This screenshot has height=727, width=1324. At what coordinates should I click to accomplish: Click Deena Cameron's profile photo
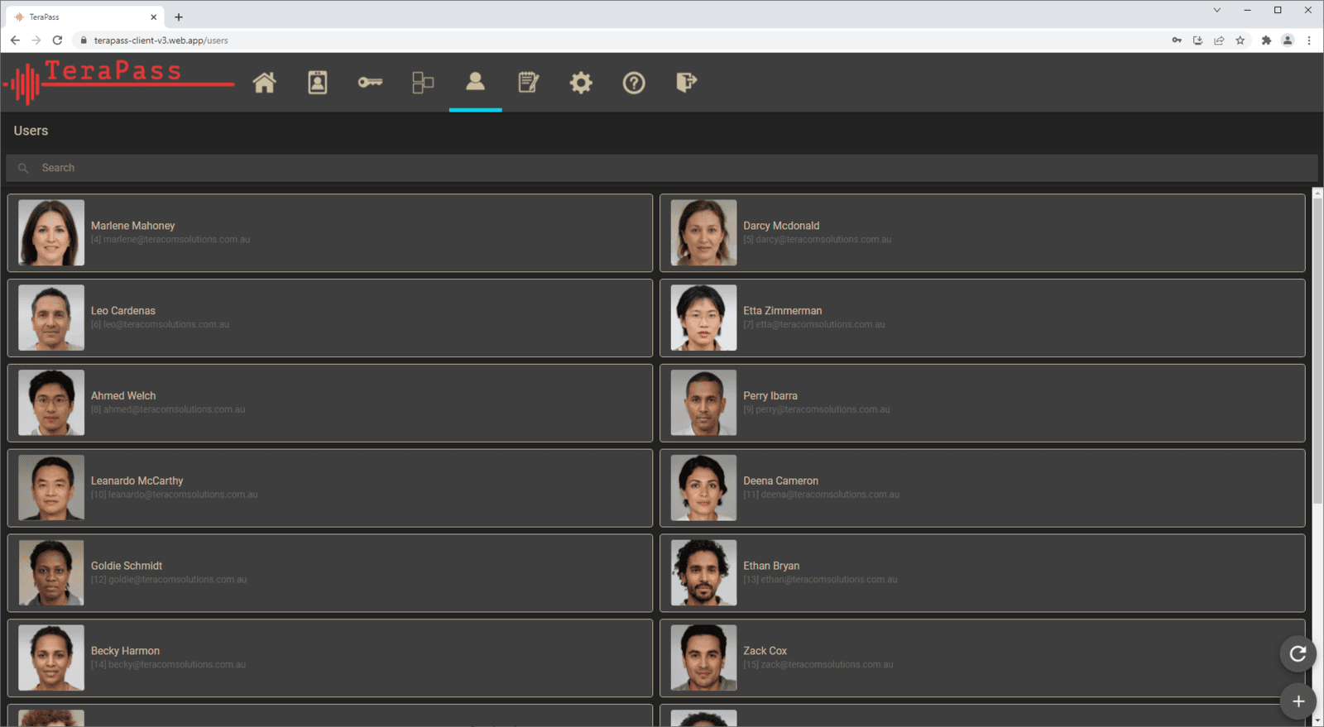[703, 488]
